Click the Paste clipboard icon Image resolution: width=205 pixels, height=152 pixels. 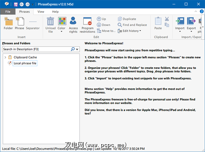point(158,21)
